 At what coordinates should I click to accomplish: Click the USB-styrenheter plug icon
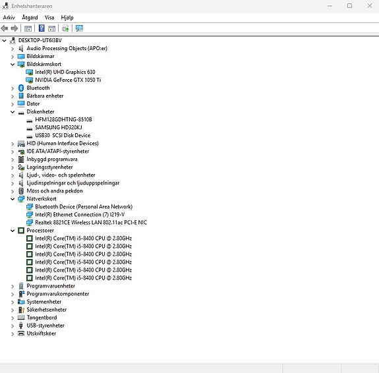tap(21, 326)
